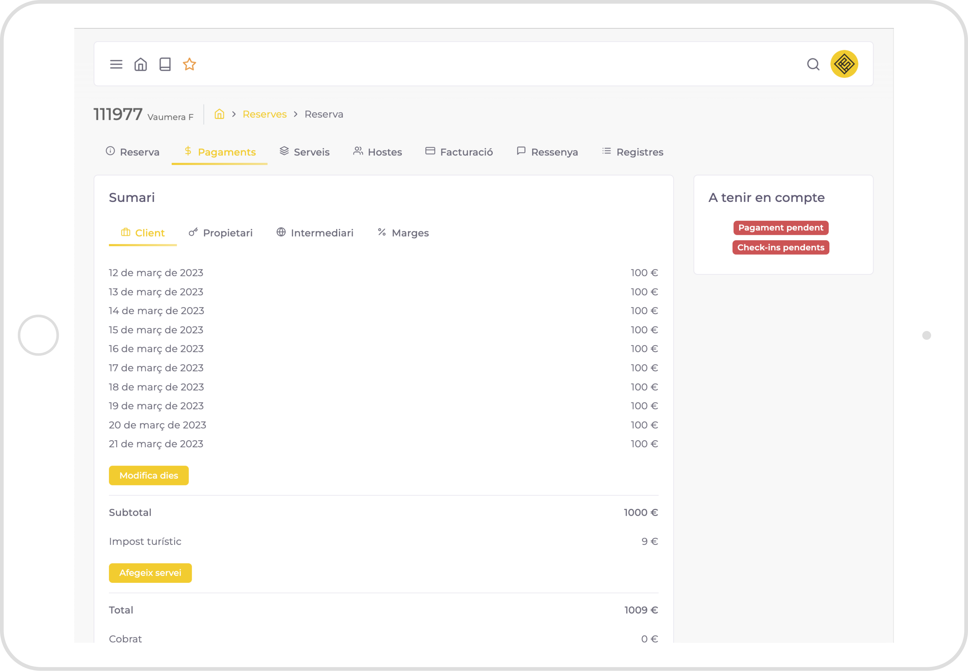Select the 14 de març de 2023 row
This screenshot has height=671, width=968.
[383, 311]
